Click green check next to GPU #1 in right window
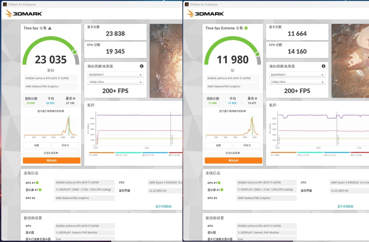The image size is (369, 242). pyautogui.click(x=219, y=183)
